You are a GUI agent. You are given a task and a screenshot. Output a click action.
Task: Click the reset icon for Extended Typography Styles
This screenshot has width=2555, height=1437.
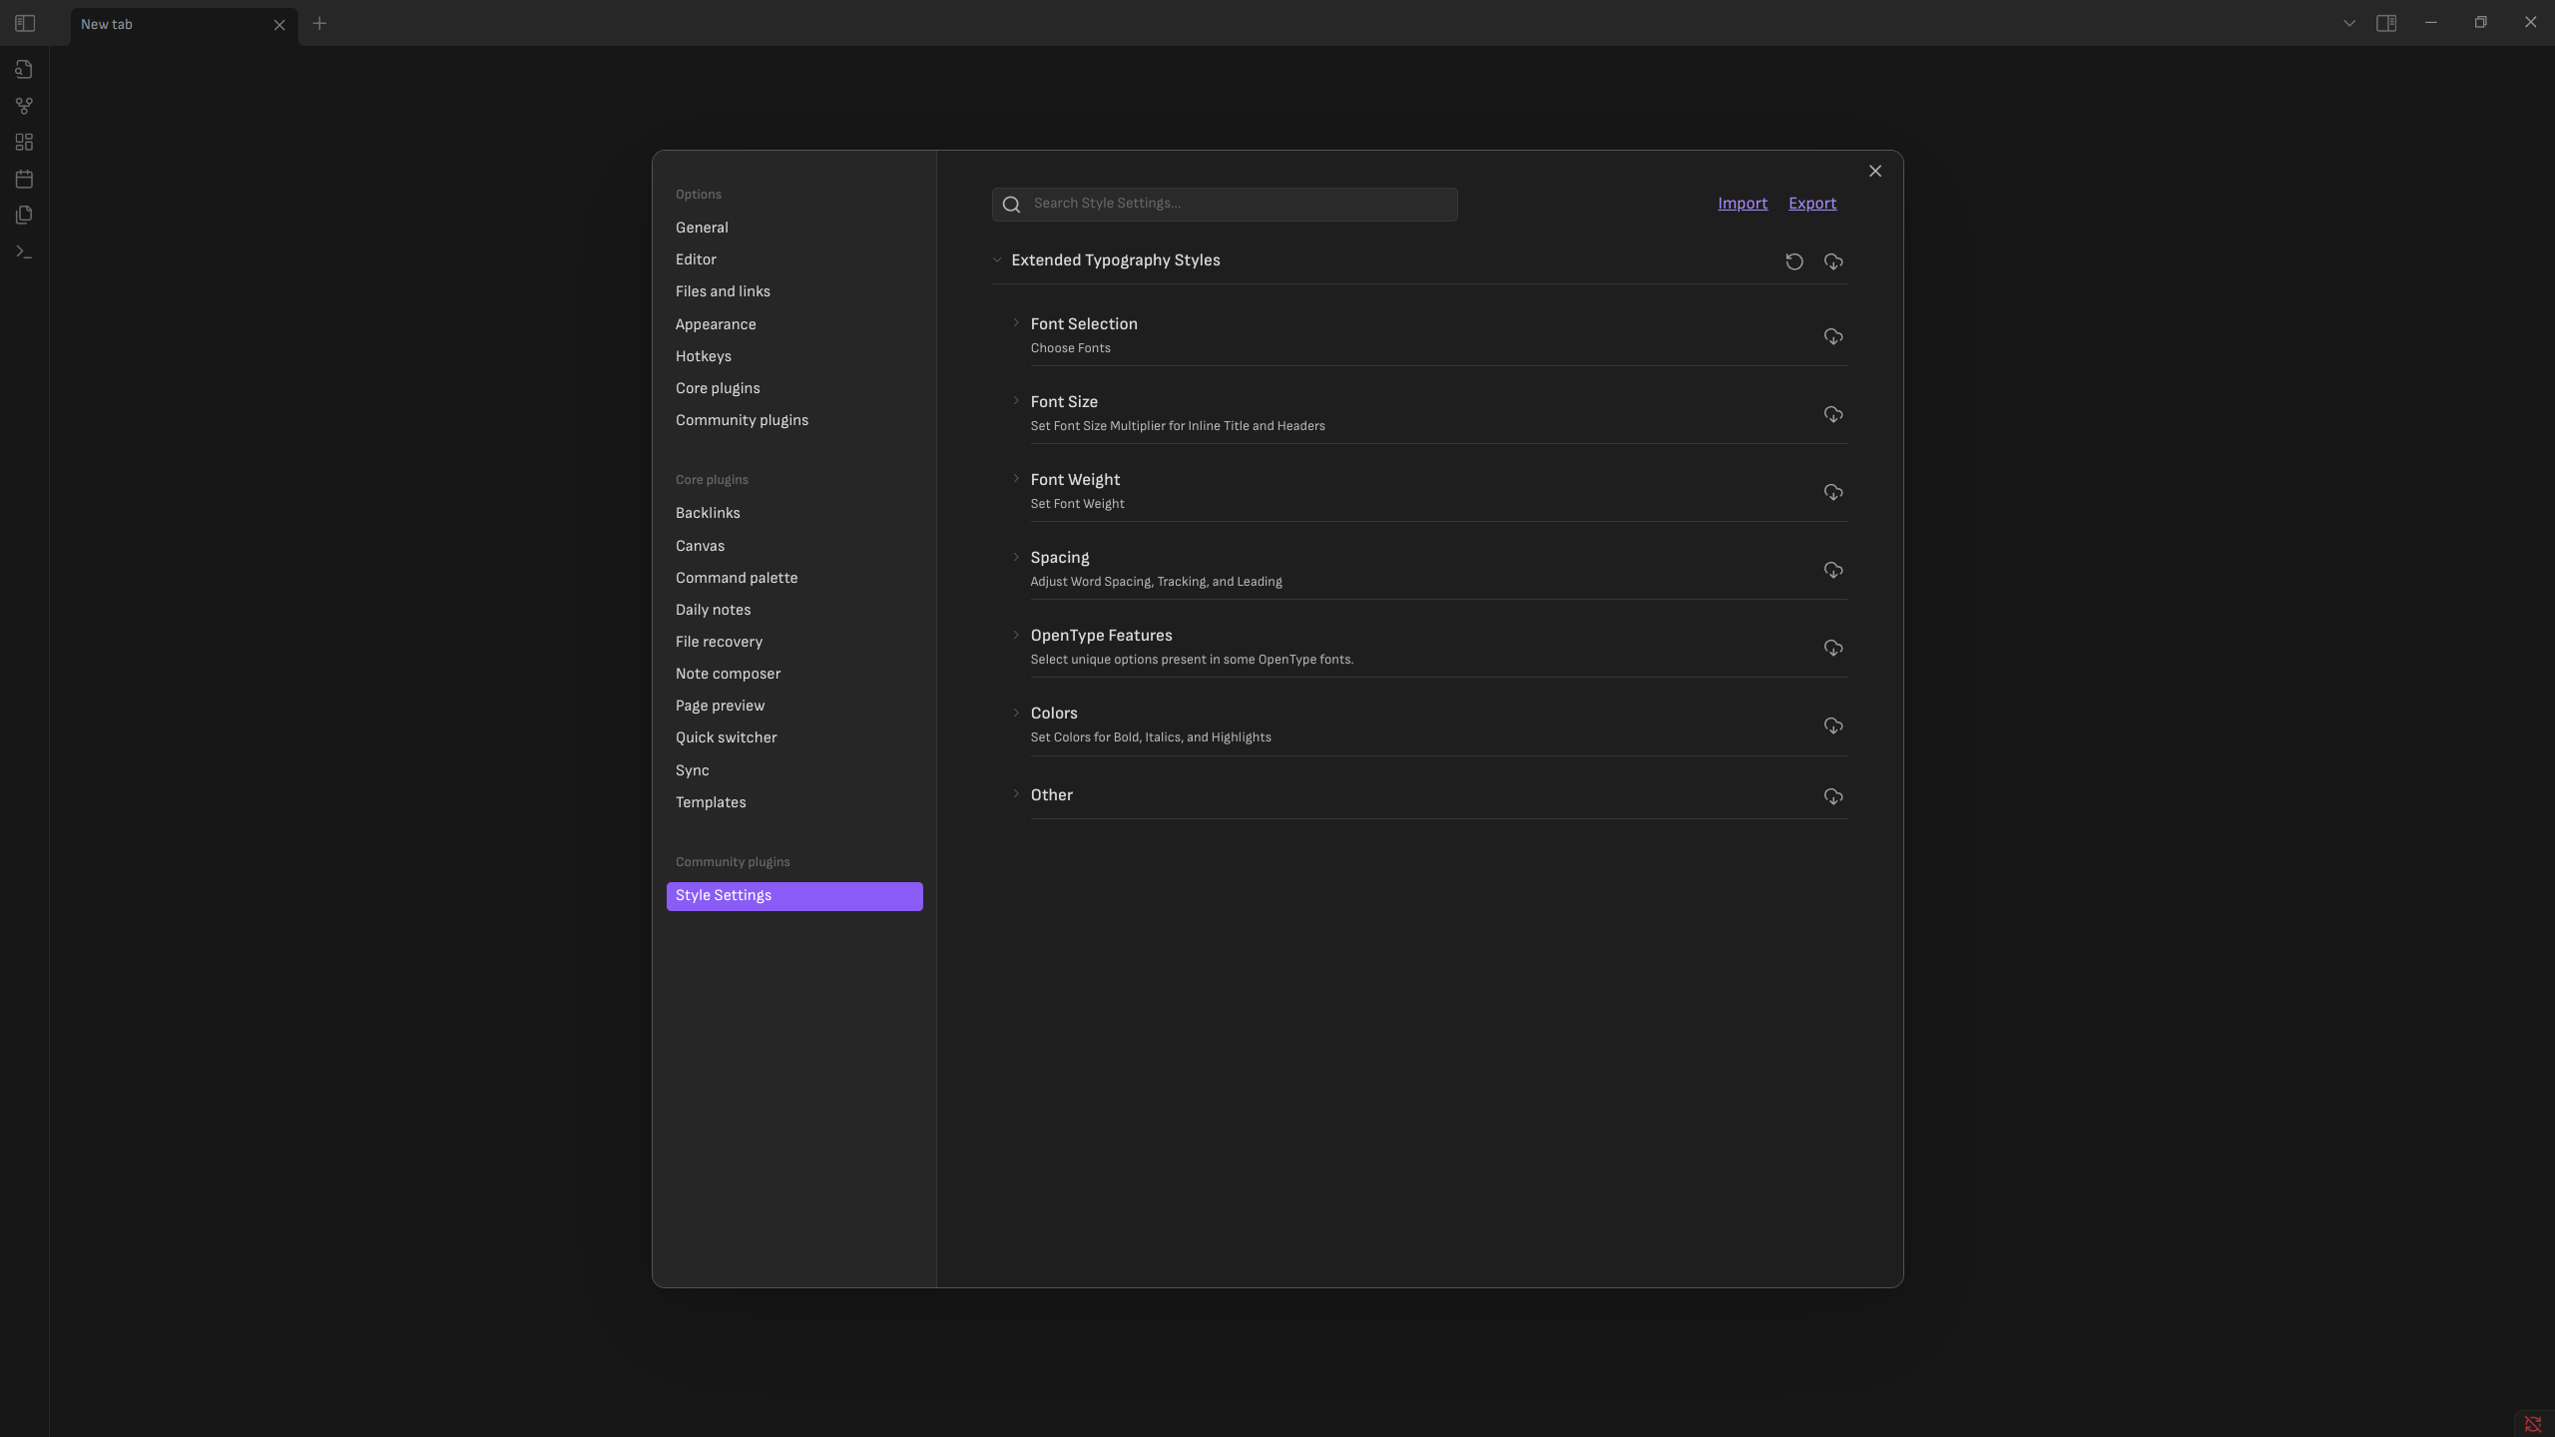tap(1793, 261)
